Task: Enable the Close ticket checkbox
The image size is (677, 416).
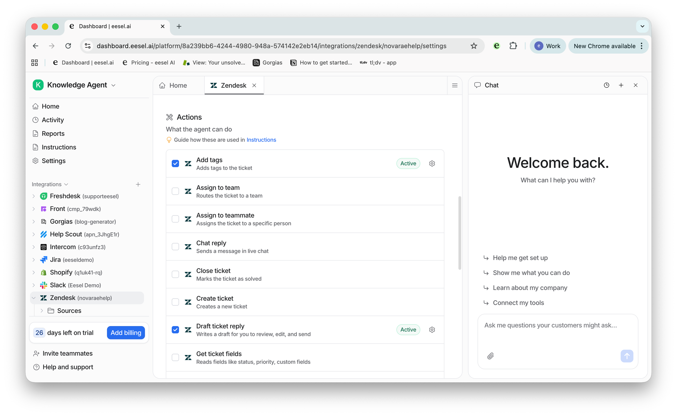Action: point(175,274)
